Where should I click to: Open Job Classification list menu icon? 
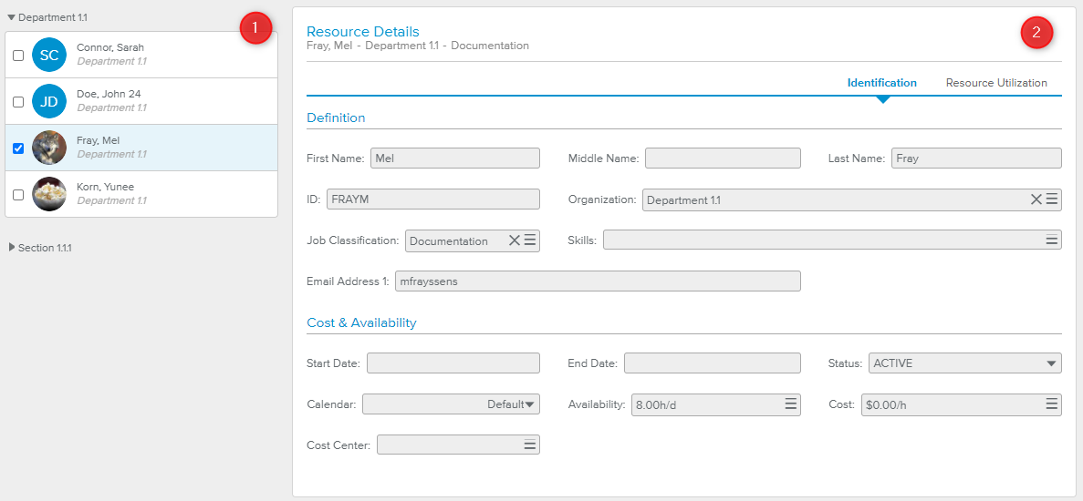click(x=530, y=240)
